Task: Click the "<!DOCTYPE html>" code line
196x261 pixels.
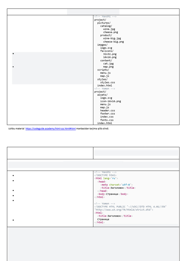Action: [x=105, y=175]
